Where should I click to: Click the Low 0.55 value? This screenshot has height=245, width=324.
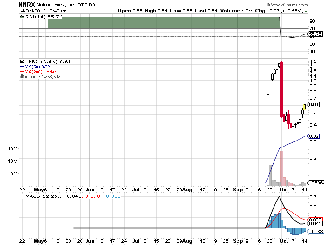[x=181, y=11]
